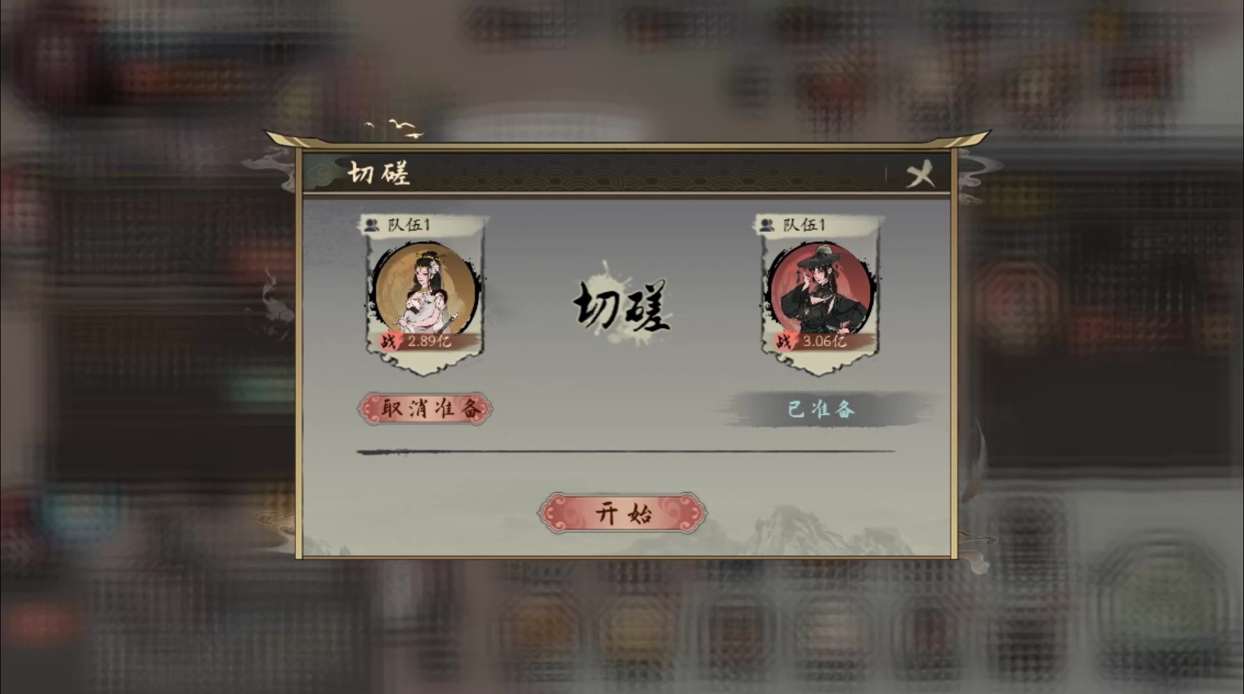Click the 战 badge next to 2.89亿
1244x694 pixels.
[388, 341]
